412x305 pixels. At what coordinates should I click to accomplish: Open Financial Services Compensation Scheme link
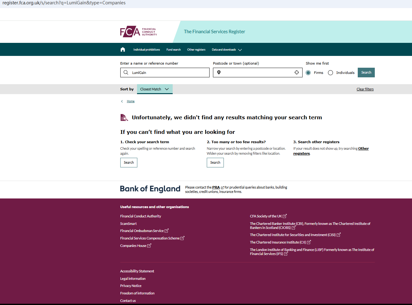(150, 238)
